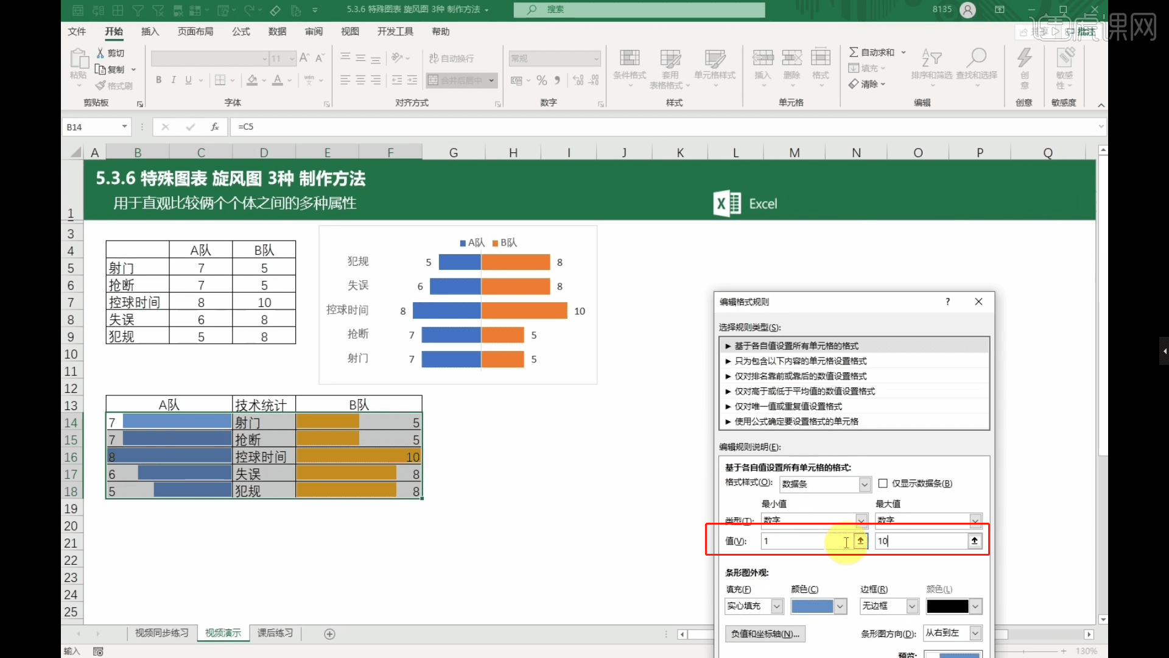Screen dimensions: 1169x658
Task: Select rule type 只为包含以下内容的单元格设置格式
Action: (854, 361)
